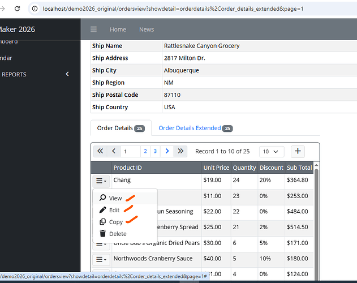Click the page number input field
357x283 pixels.
pos(130,151)
